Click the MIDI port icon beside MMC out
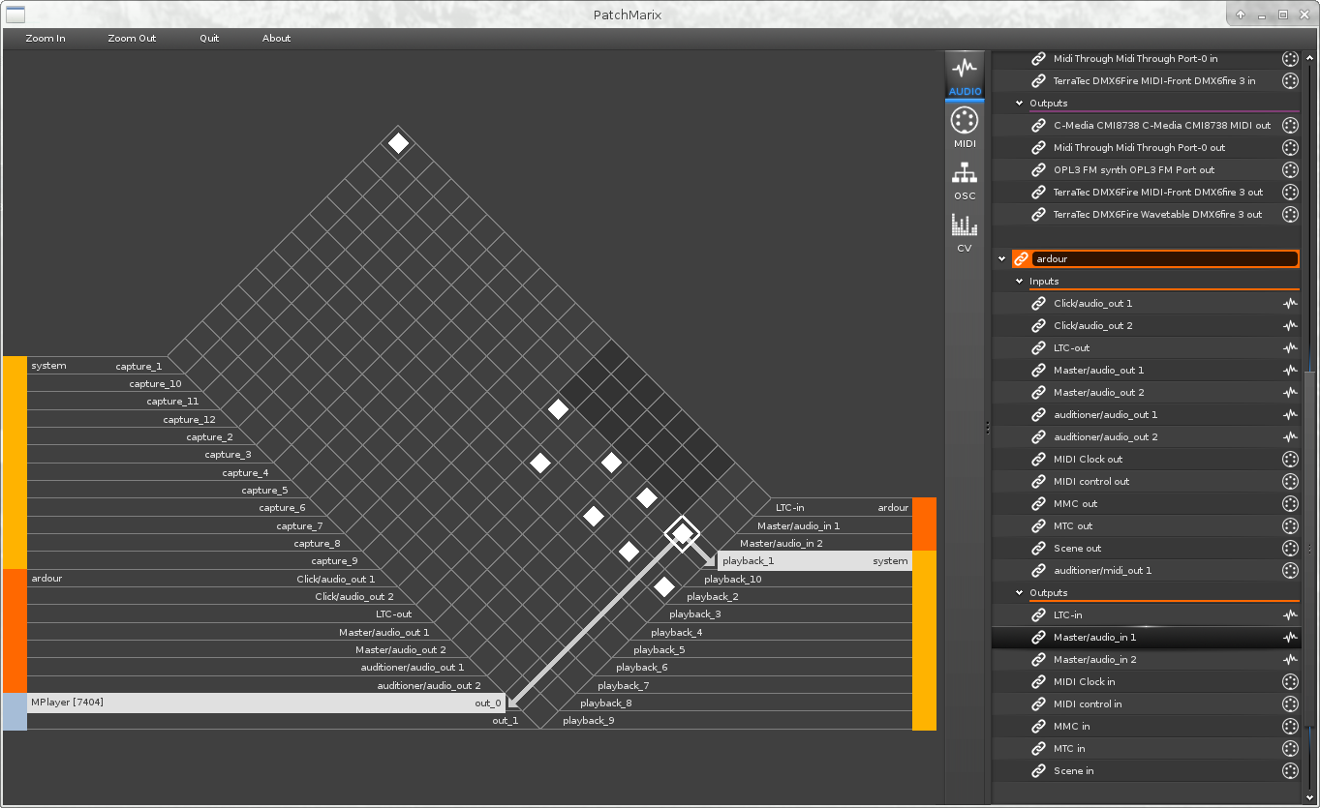This screenshot has width=1320, height=808. 1290,504
